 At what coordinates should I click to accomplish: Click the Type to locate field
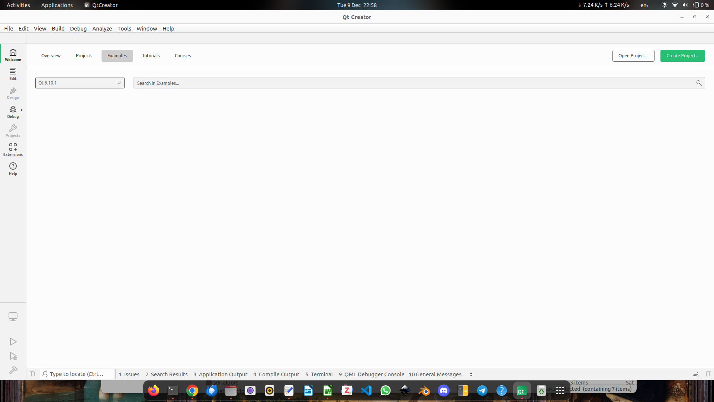tap(77, 374)
